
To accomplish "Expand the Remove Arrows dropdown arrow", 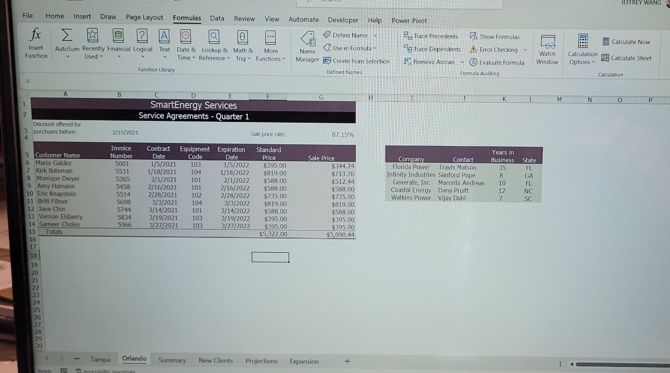I will coord(462,62).
